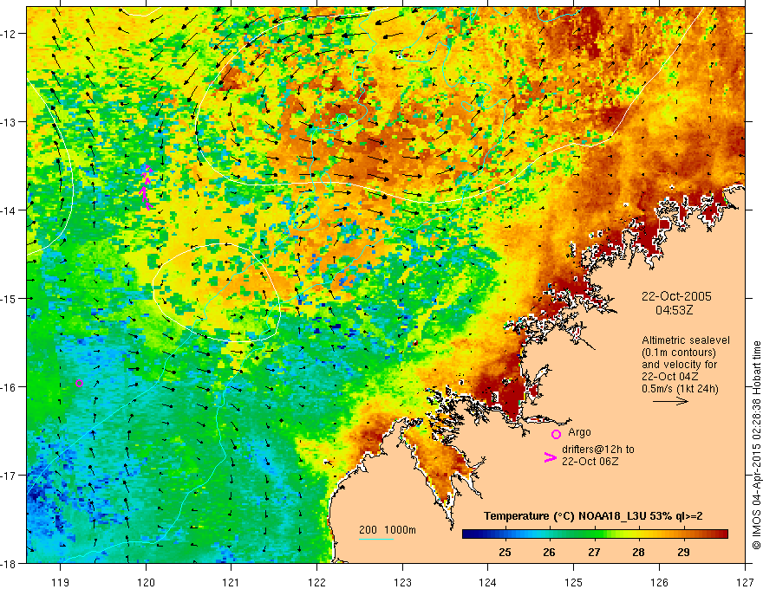The width and height of the screenshot is (763, 589).
Task: Click the magenta drifter track near 120°E
Action: point(147,187)
